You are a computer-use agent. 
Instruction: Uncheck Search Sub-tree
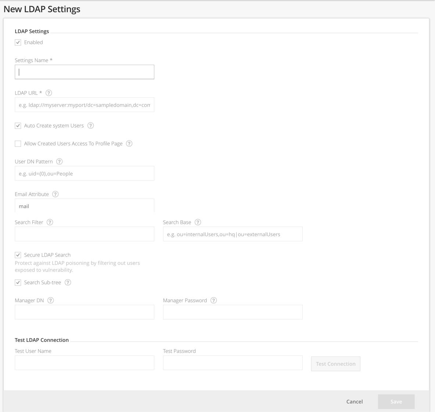tap(18, 282)
